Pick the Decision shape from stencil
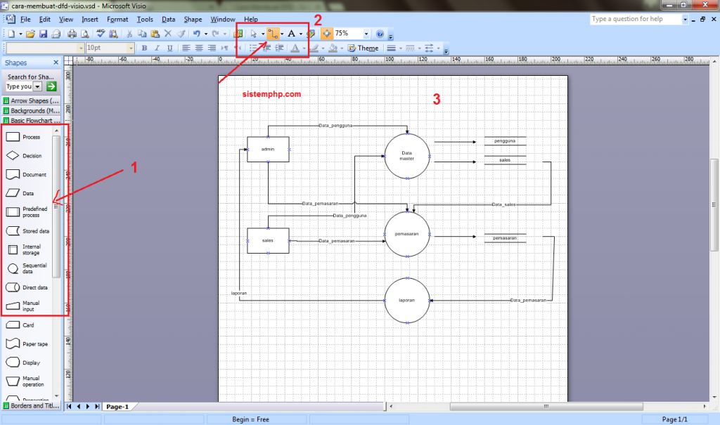Viewport: 720px width, 425px height. click(13, 156)
